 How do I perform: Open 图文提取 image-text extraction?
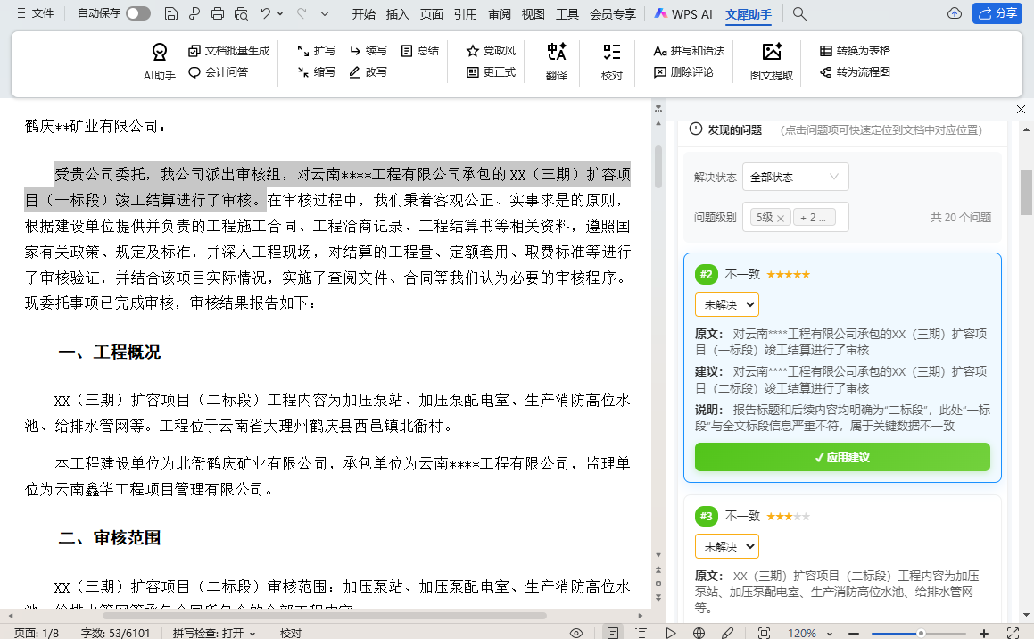tap(770, 63)
